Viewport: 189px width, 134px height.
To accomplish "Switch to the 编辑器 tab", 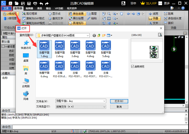I will coord(29,8).
